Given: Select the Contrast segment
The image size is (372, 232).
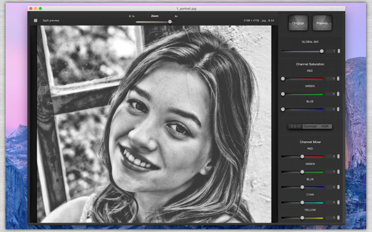Looking at the screenshot, I should pos(310,126).
